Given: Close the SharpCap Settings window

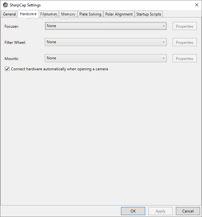Looking at the screenshot, I should [197, 5].
